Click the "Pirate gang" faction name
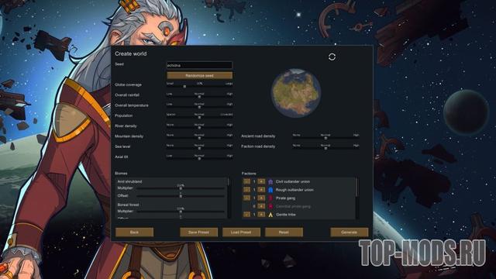The image size is (496, 279). (285, 198)
